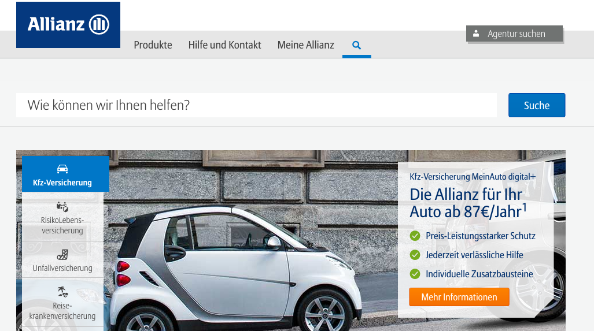The height and width of the screenshot is (331, 594).
Task: Switch to Reisekrankenversicherung tab label
Action: pyautogui.click(x=62, y=311)
